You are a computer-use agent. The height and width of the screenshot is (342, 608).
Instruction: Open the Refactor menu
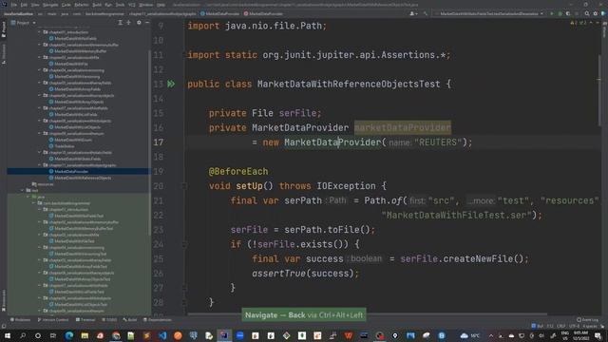point(82,5)
